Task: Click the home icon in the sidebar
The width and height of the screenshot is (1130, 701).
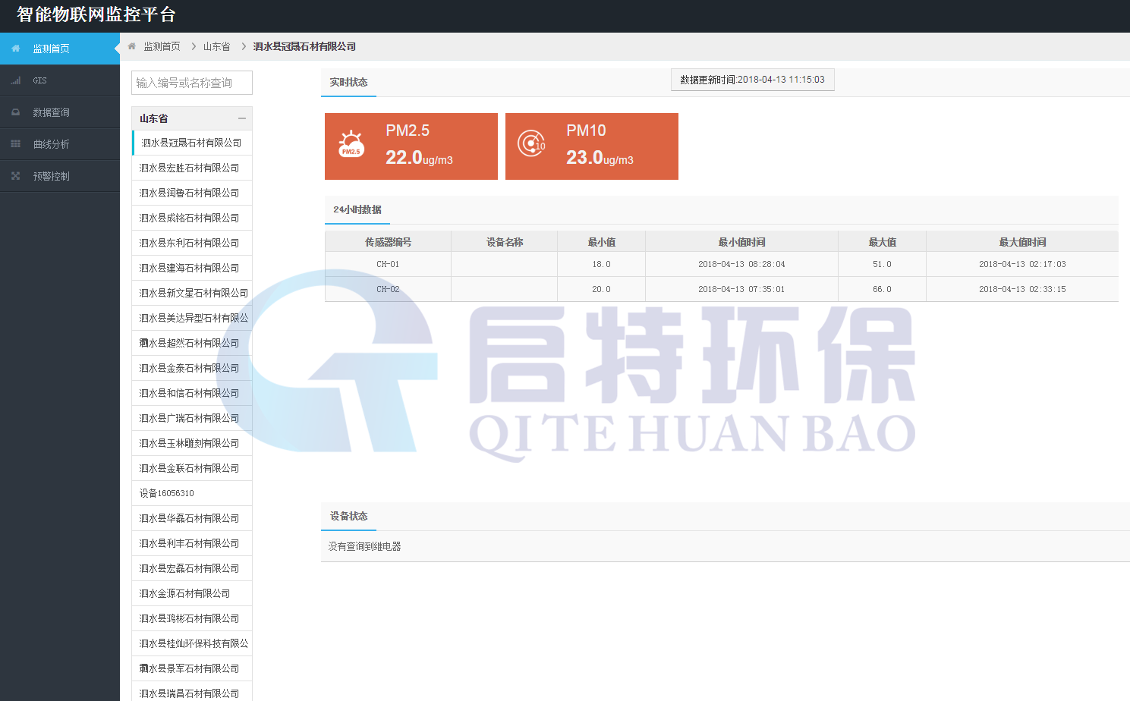Action: pyautogui.click(x=15, y=49)
